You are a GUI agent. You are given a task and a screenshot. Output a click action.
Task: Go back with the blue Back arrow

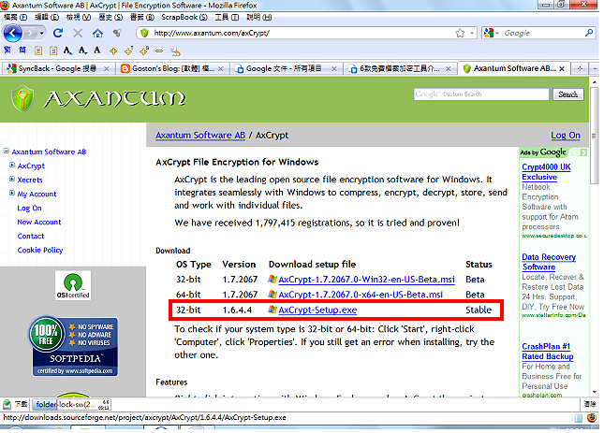(x=13, y=33)
